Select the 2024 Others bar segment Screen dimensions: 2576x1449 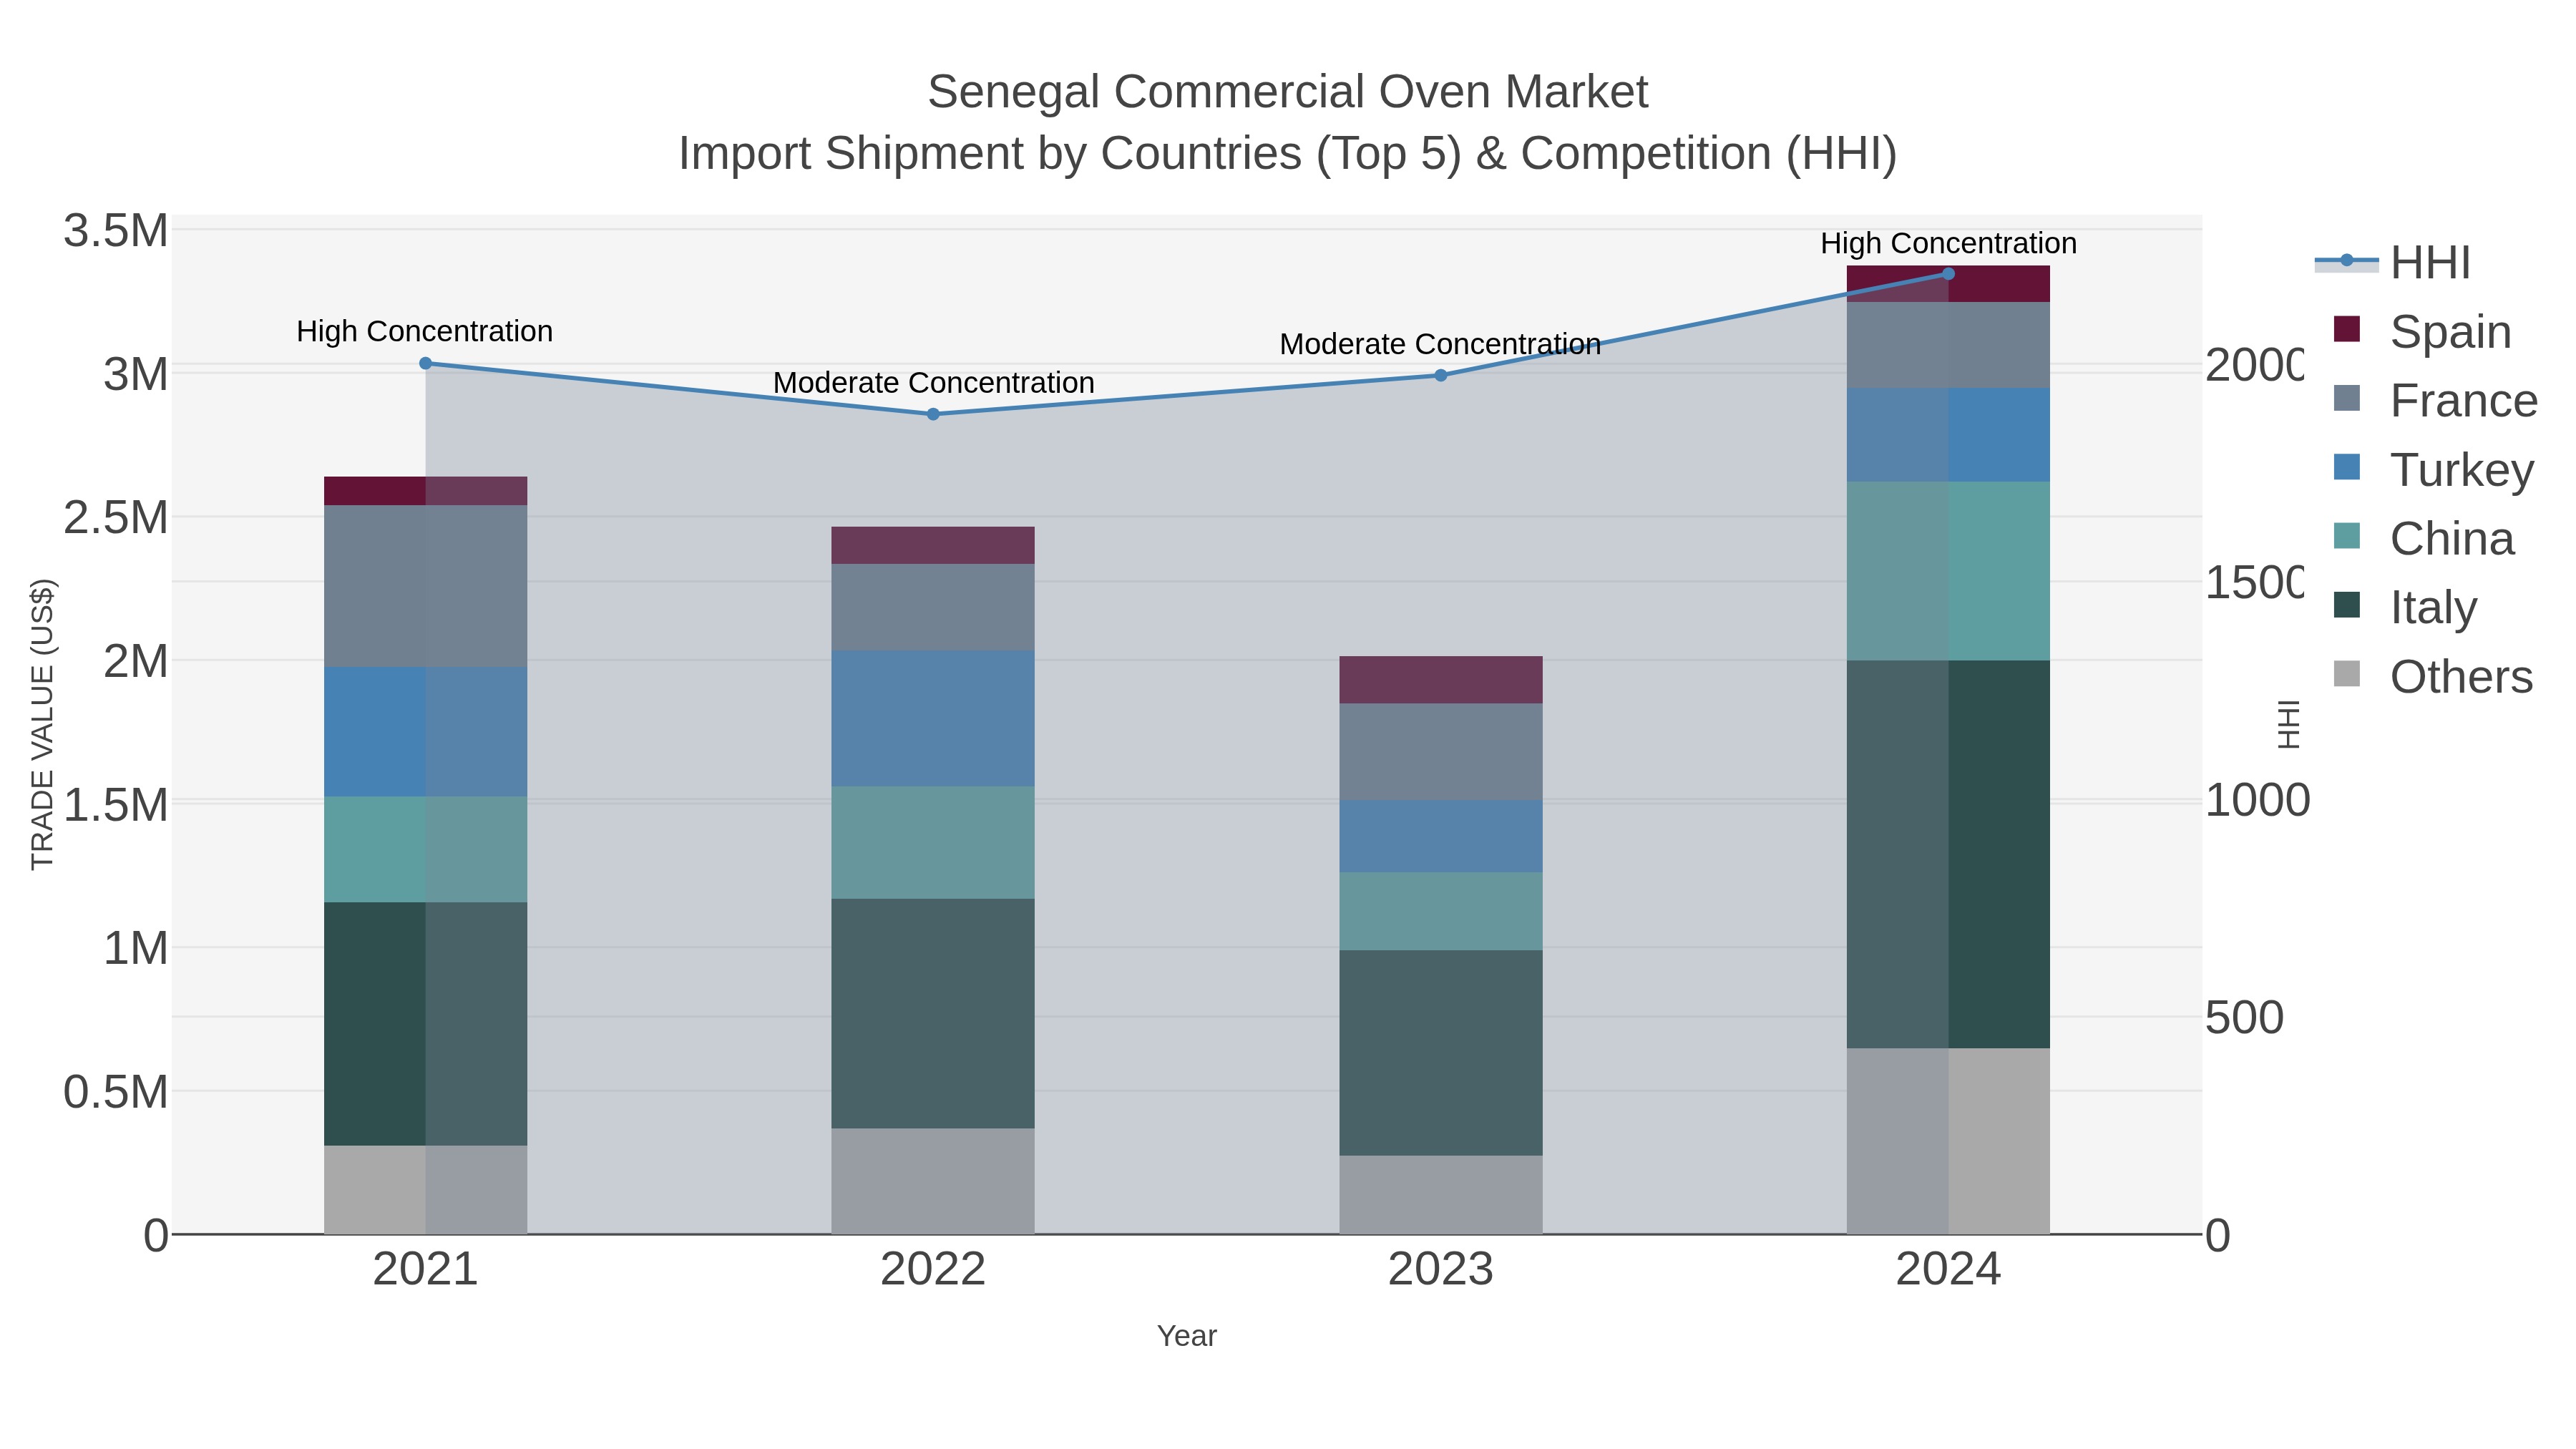[1948, 1141]
